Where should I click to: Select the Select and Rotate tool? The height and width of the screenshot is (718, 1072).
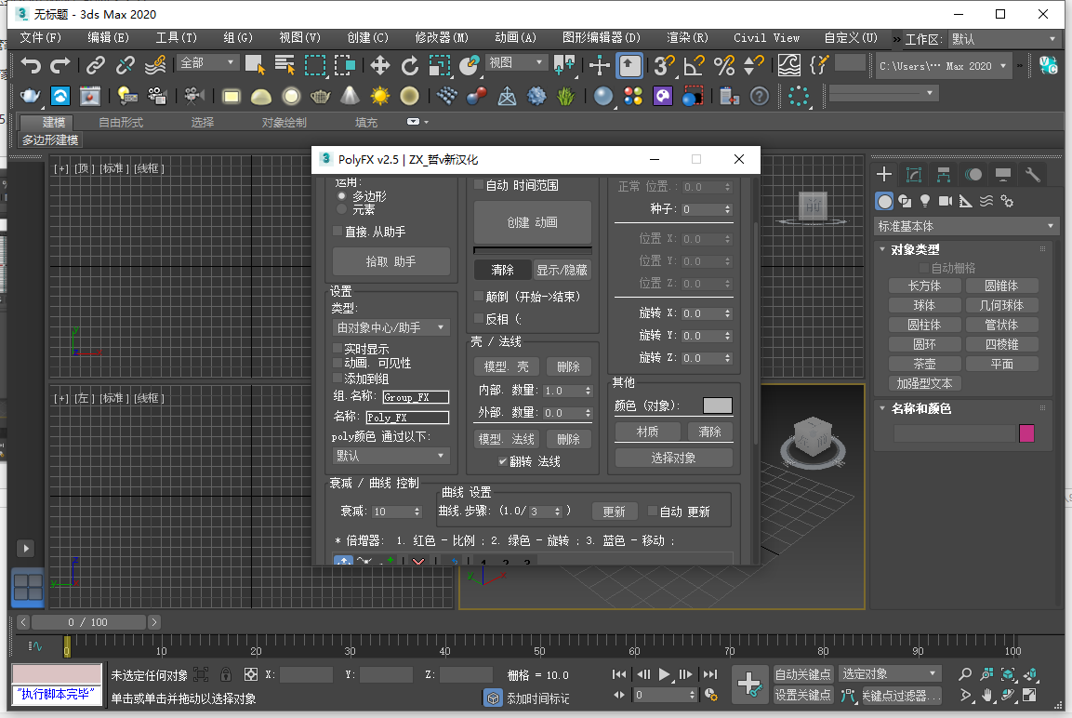click(411, 66)
